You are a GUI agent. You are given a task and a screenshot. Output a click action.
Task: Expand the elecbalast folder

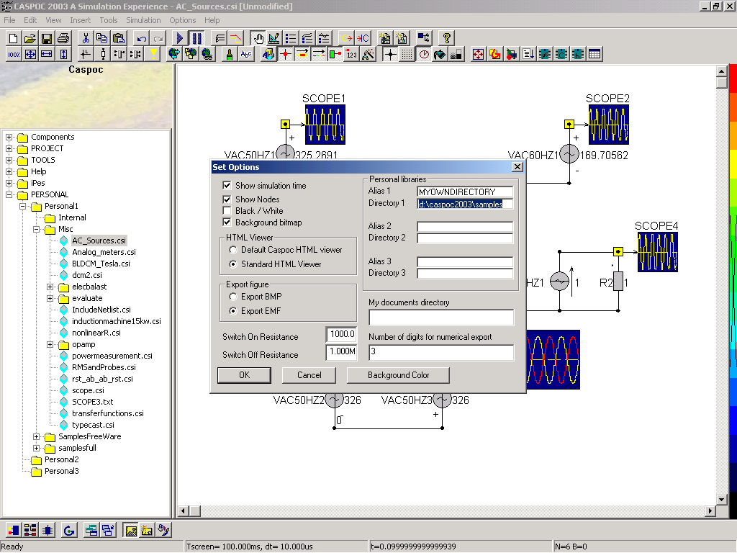click(x=50, y=287)
